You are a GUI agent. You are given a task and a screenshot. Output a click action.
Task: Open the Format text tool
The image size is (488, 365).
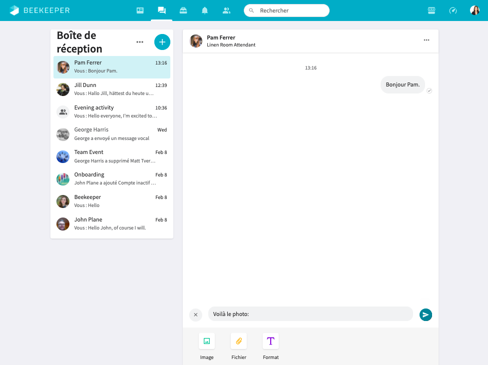[x=271, y=341]
